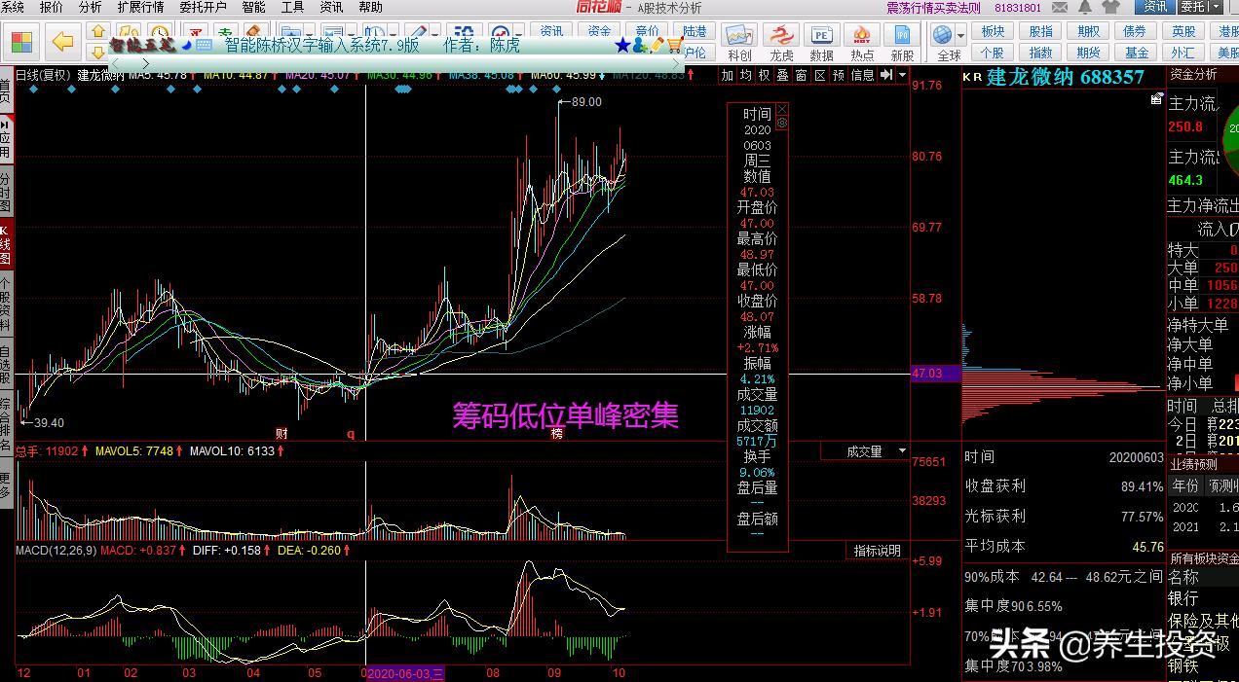Click the settings gear in data popup

point(781,124)
